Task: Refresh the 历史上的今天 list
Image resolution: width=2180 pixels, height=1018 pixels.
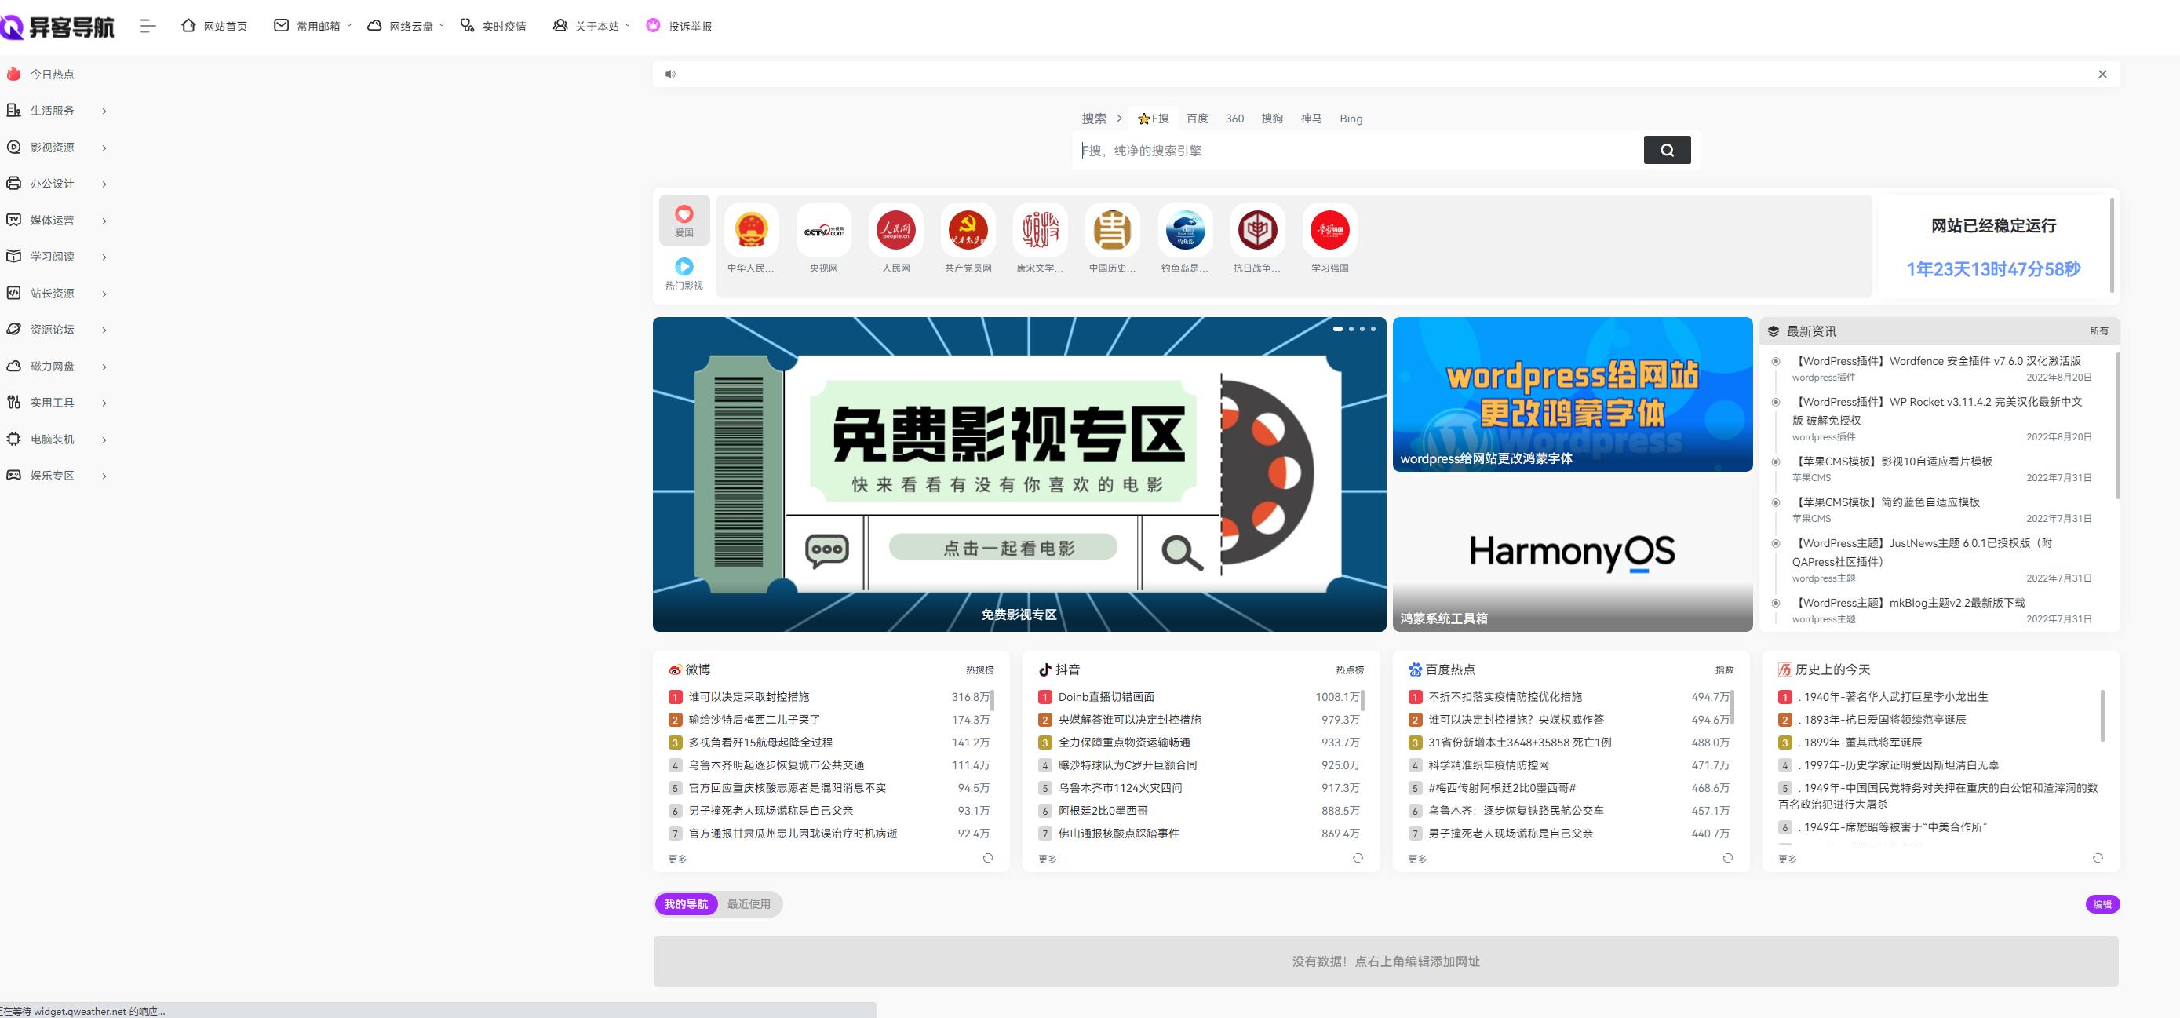Action: coord(2097,858)
